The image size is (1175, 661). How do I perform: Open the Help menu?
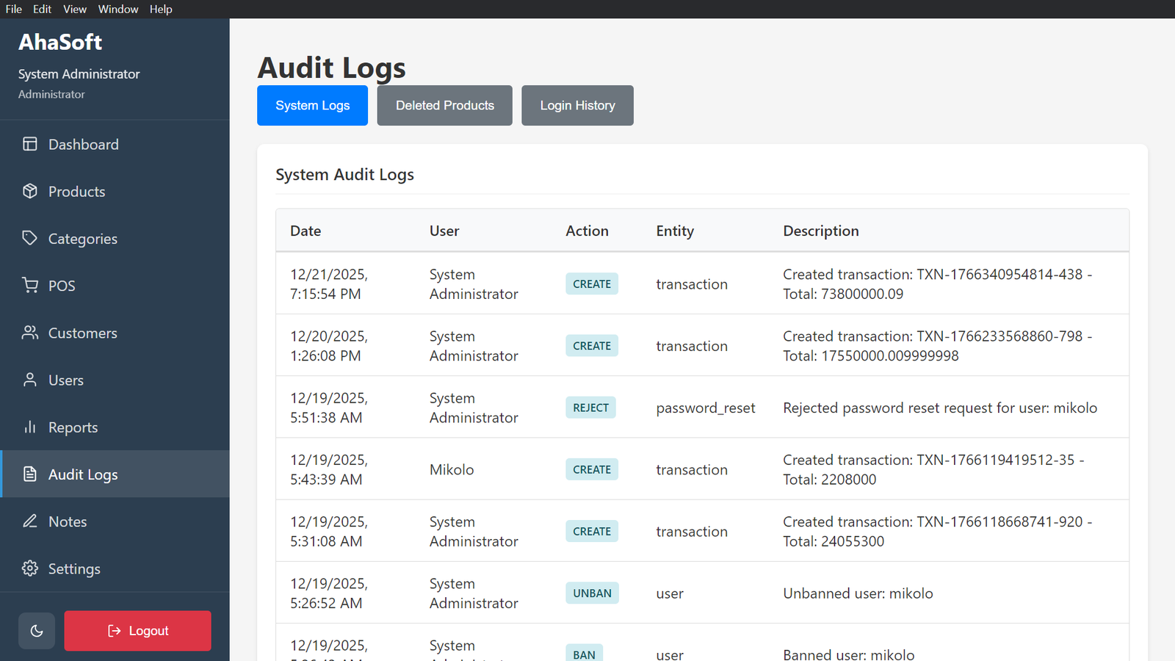(x=161, y=9)
